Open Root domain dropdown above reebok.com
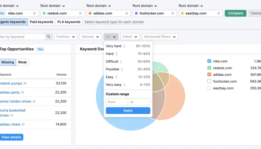This screenshot has height=149, width=261. [x=52, y=6]
